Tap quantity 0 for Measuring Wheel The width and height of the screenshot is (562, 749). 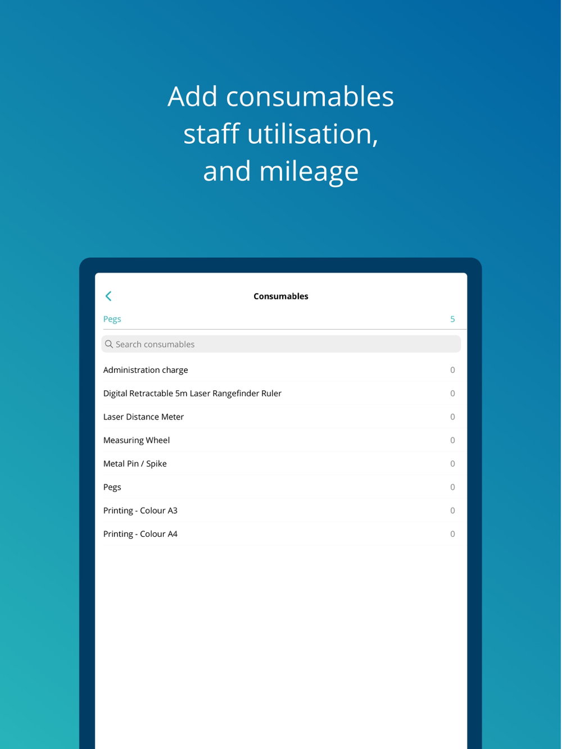pos(452,440)
